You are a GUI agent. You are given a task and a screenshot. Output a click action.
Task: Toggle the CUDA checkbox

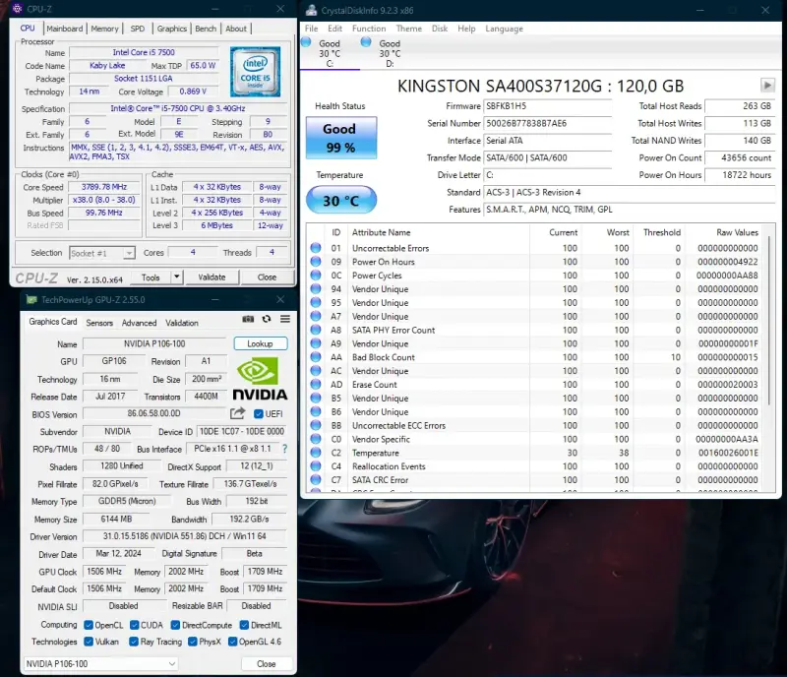[134, 625]
